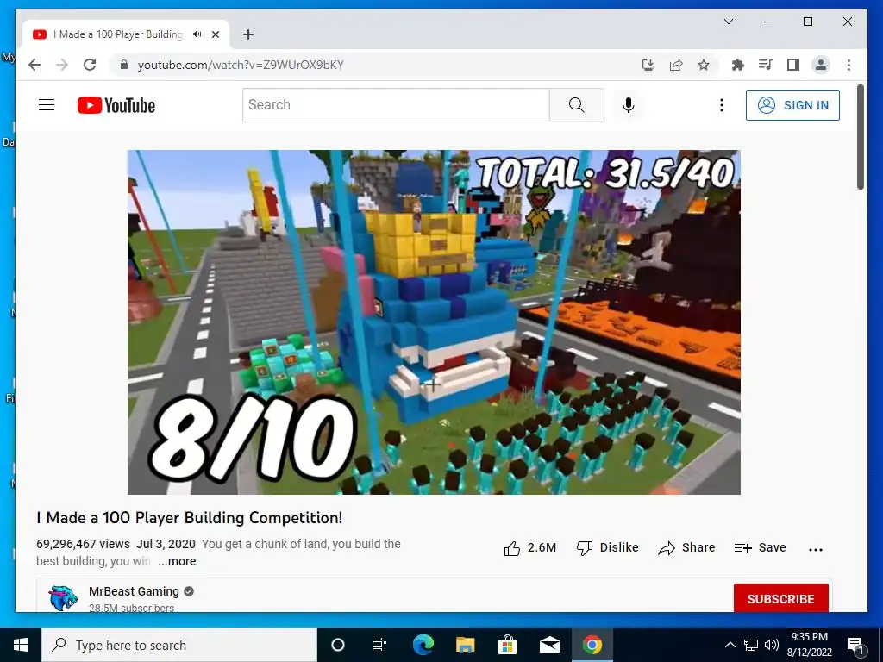The image size is (883, 662).
Task: Click the magnifier search button
Action: [577, 104]
